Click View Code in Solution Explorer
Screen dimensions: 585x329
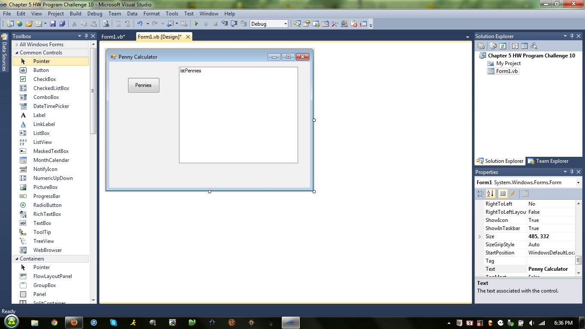pyautogui.click(x=516, y=46)
